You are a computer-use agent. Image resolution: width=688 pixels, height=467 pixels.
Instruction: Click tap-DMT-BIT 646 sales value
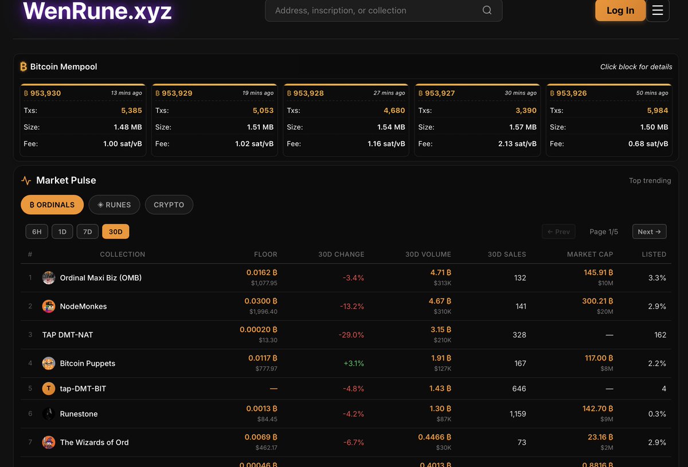[x=519, y=388]
